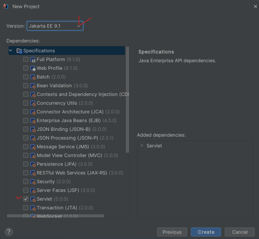Image resolution: width=259 pixels, height=239 pixels.
Task: Select the Specifications folder icon
Action: point(19,51)
